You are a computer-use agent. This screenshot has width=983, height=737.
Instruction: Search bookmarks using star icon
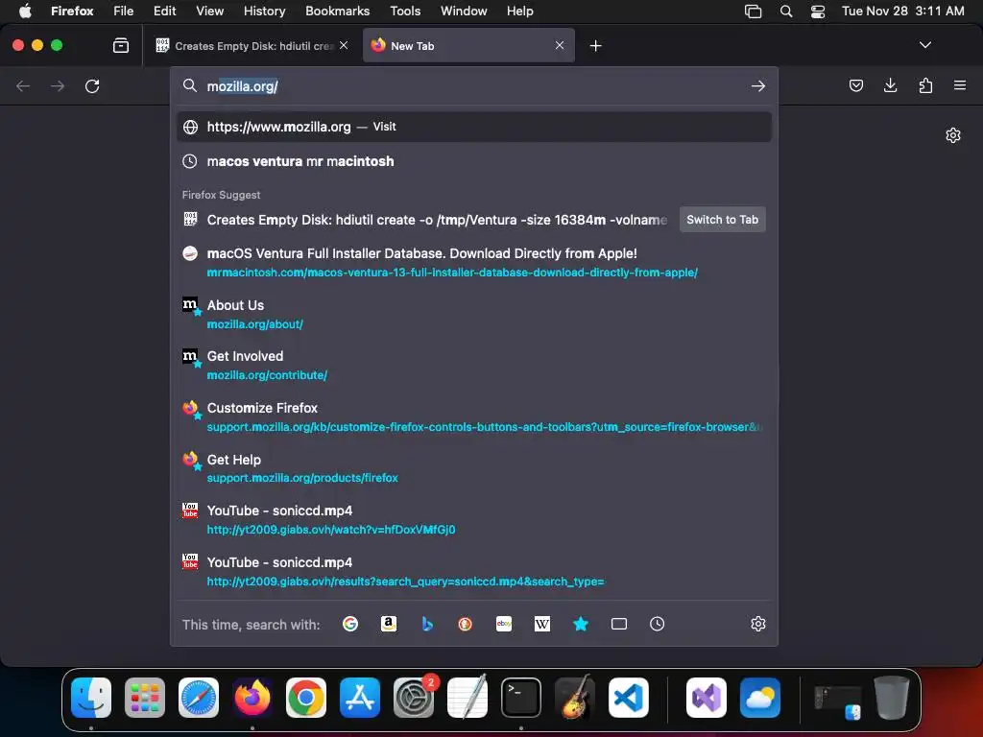(x=581, y=624)
